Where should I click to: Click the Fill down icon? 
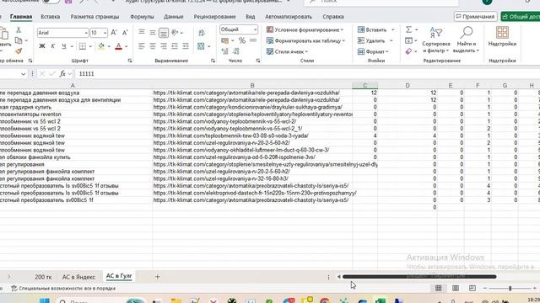408,40
